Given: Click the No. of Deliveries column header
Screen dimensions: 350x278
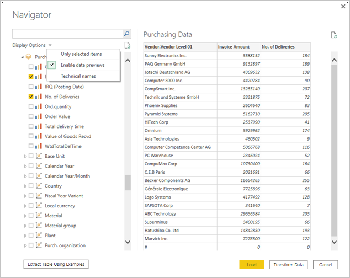Looking at the screenshot, I should (286, 47).
